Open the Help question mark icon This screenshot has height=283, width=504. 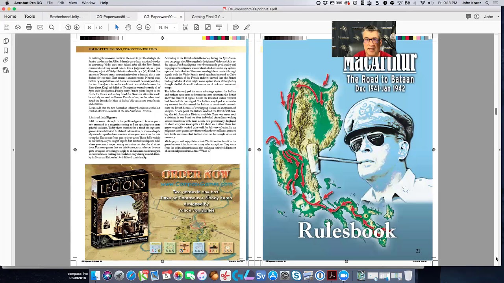coord(476,17)
